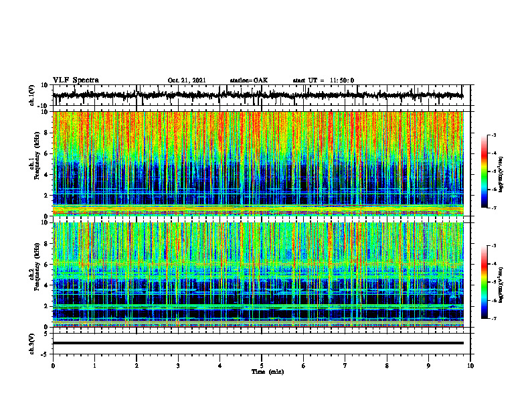Viewport: 530px width, 410px height.
Task: Click the ch.1 spectrogram color scale bar
Action: tap(484, 172)
